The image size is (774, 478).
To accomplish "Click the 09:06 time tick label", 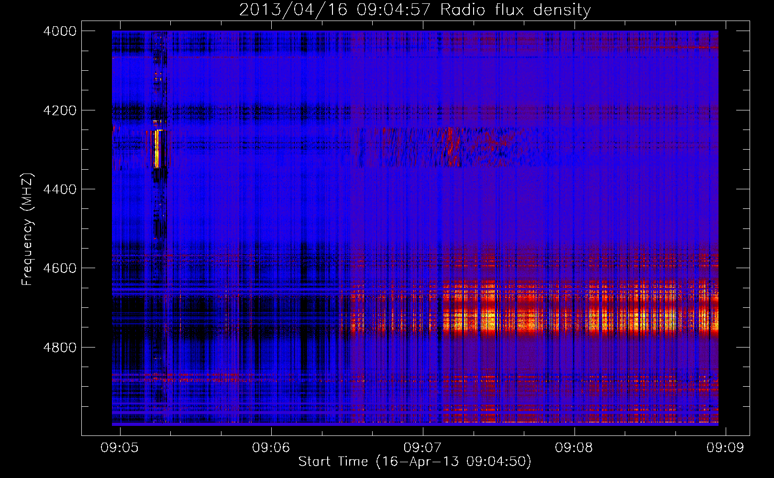I will pyautogui.click(x=271, y=447).
